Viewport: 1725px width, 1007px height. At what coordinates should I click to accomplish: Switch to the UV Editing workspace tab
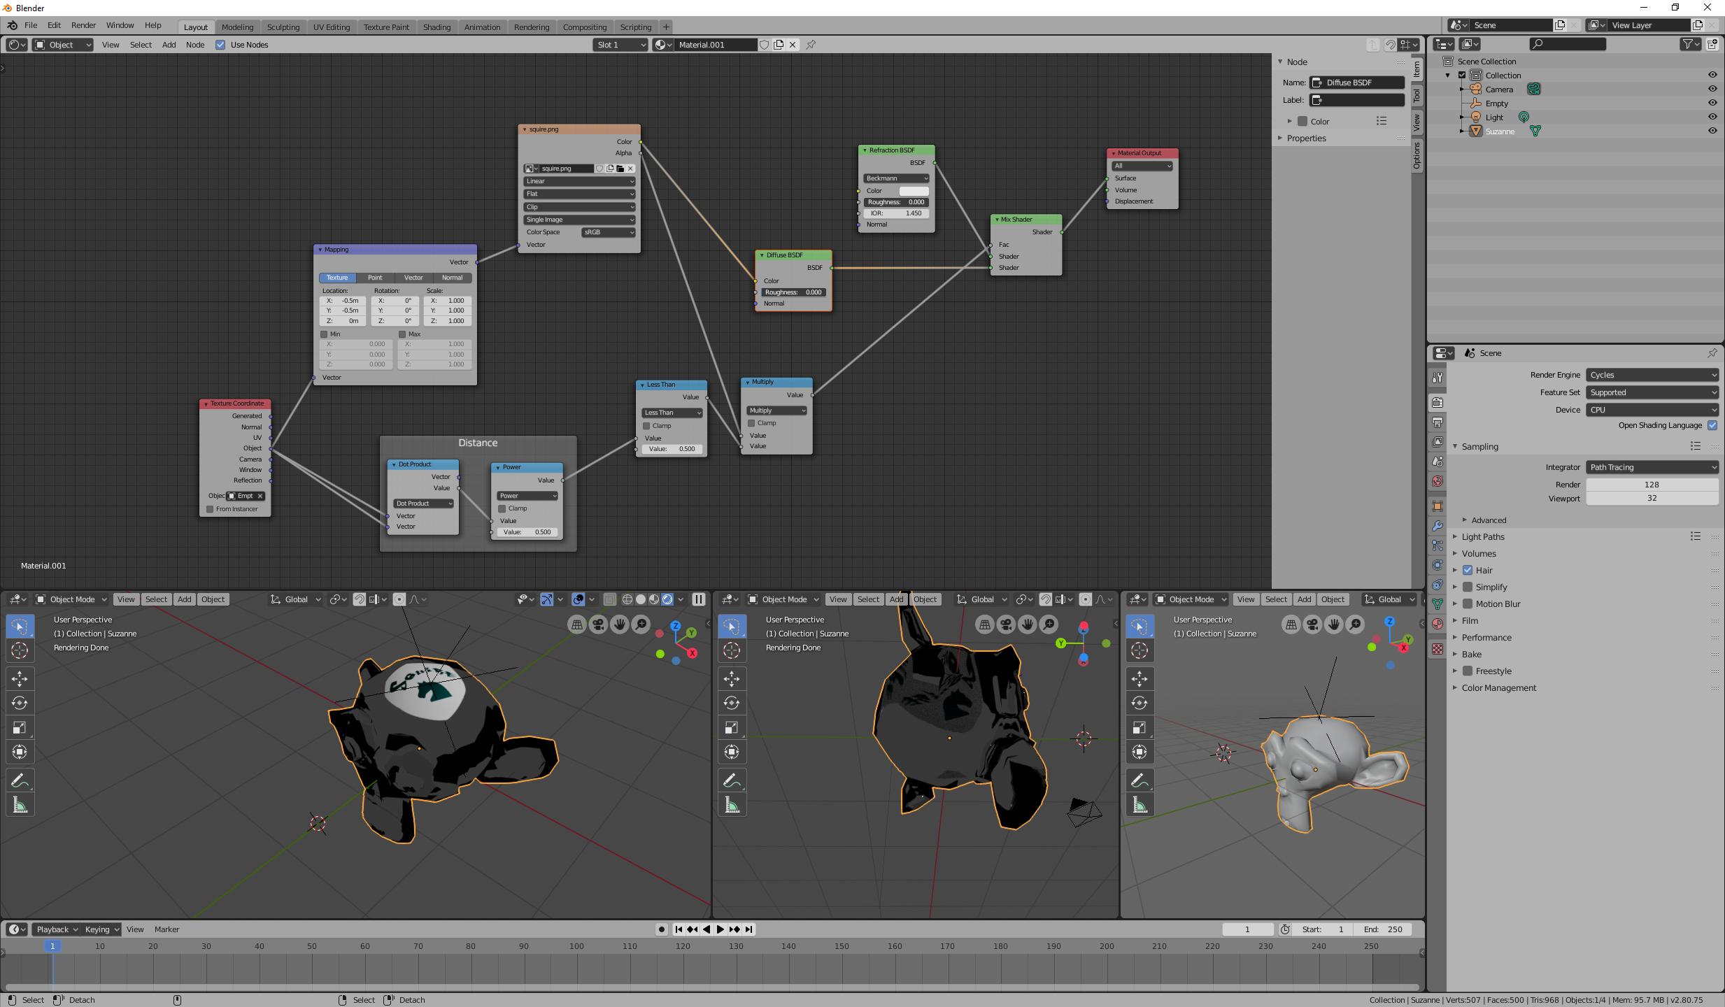331,27
